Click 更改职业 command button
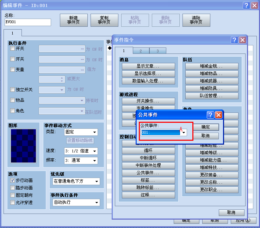 212,190
